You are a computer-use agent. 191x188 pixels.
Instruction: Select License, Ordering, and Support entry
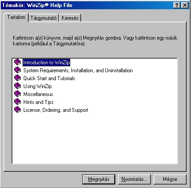click(56, 110)
